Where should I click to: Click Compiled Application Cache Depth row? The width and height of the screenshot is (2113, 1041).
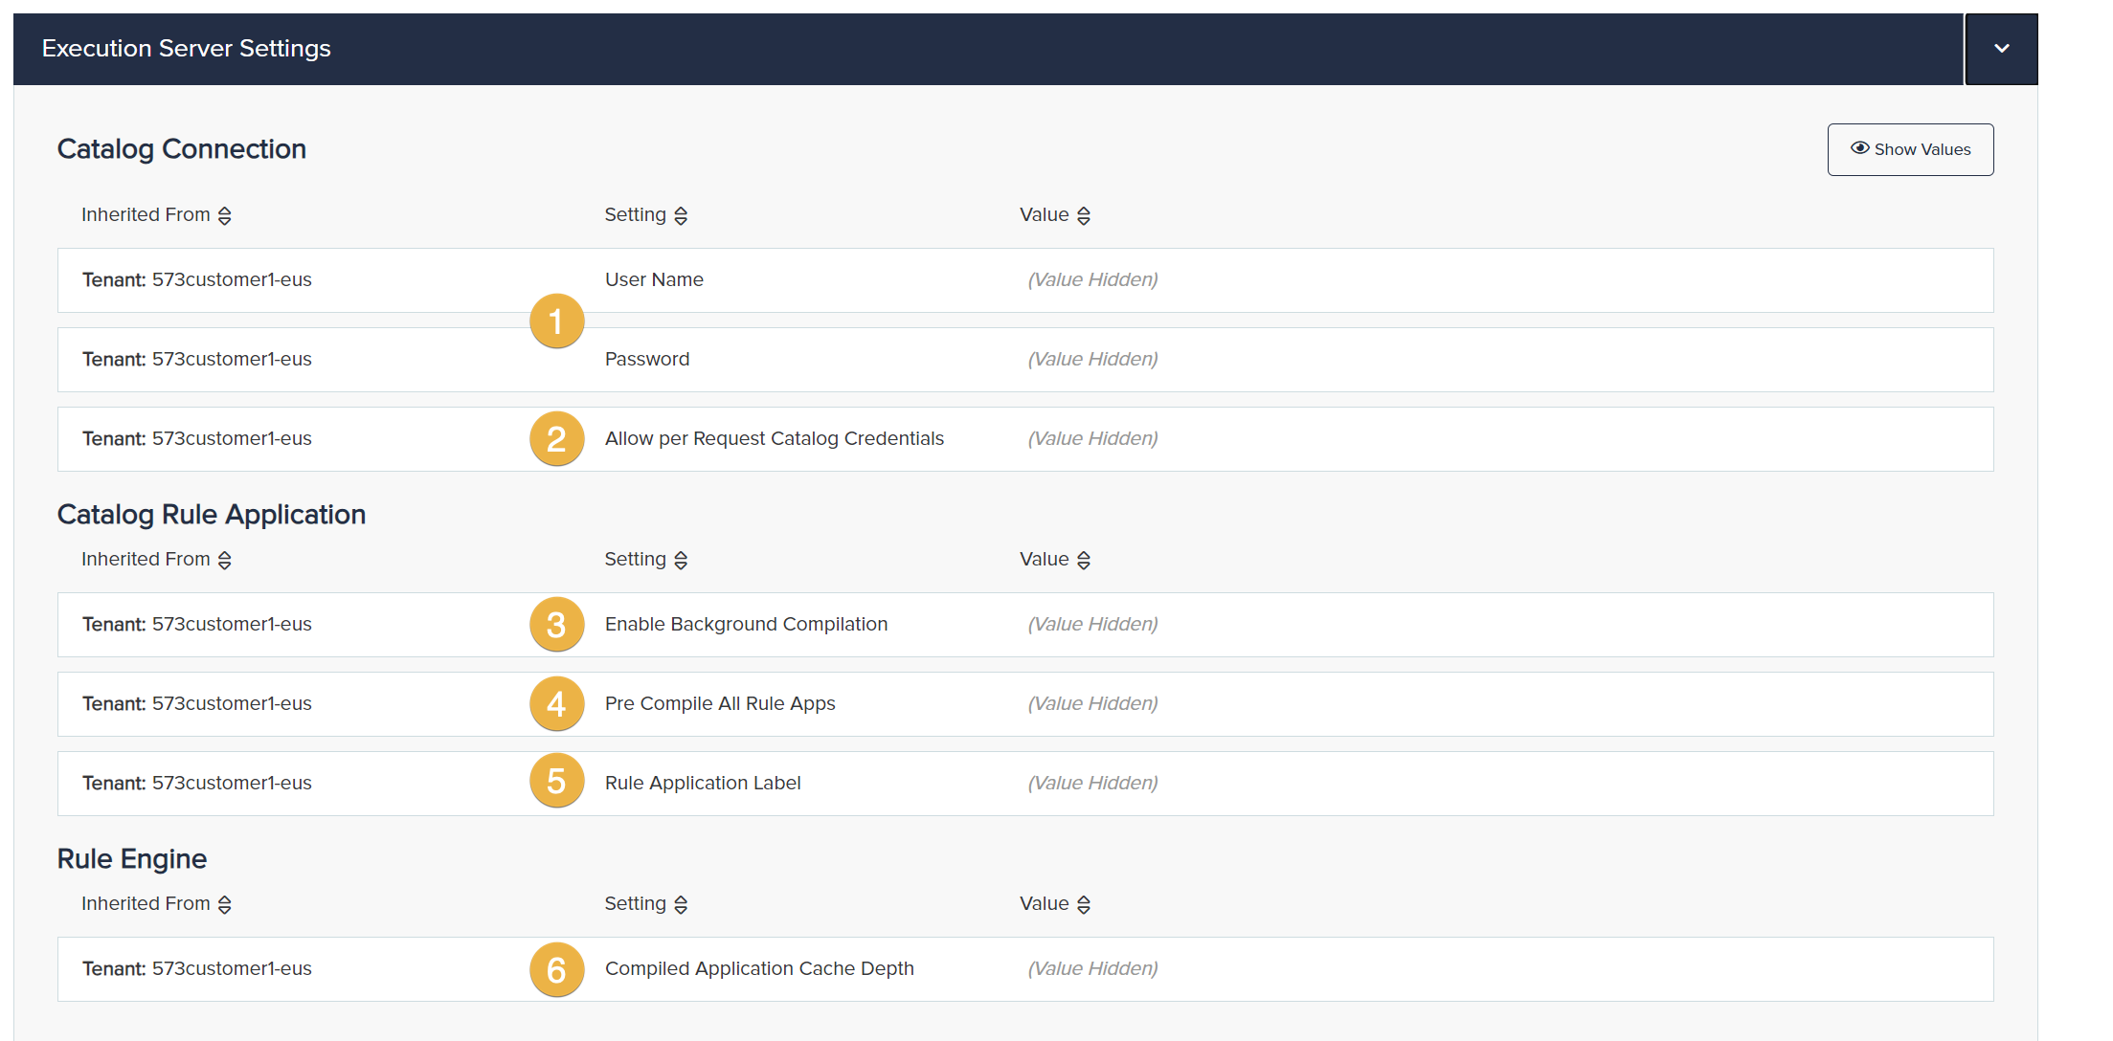pos(758,969)
